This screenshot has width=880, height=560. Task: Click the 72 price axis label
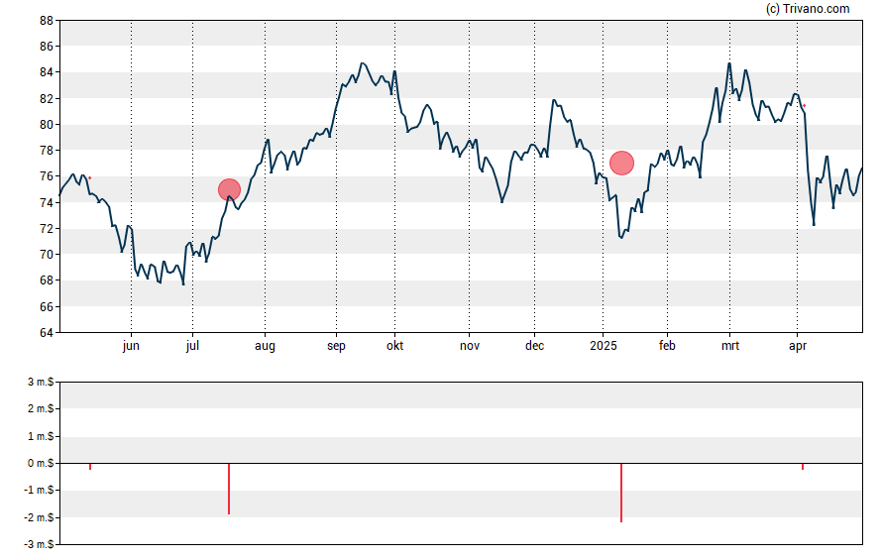pyautogui.click(x=46, y=228)
